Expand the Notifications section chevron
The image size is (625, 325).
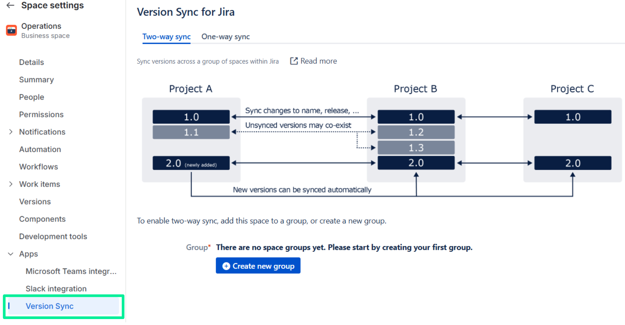coord(11,132)
